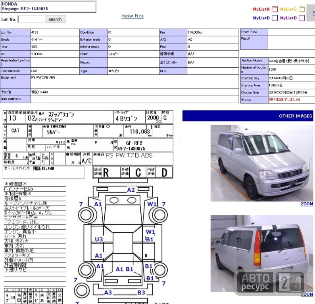Click the search button
This screenshot has width=315, height=304.
click(x=55, y=19)
